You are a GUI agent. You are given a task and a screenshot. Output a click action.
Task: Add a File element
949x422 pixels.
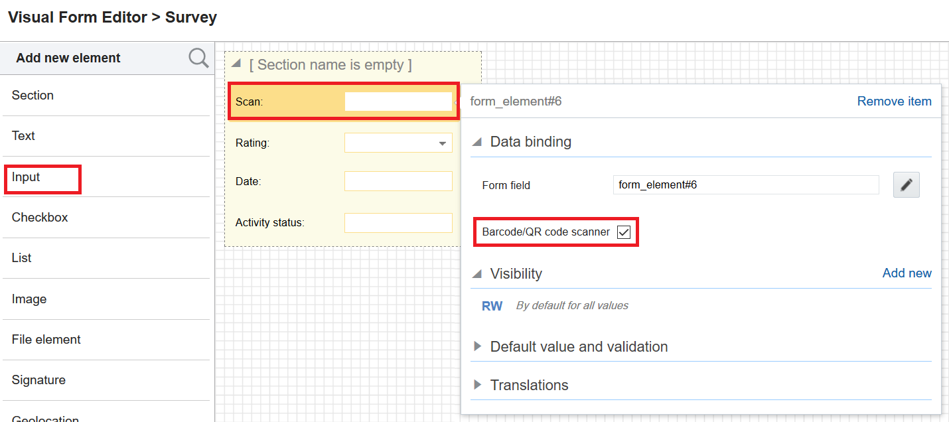(x=46, y=340)
